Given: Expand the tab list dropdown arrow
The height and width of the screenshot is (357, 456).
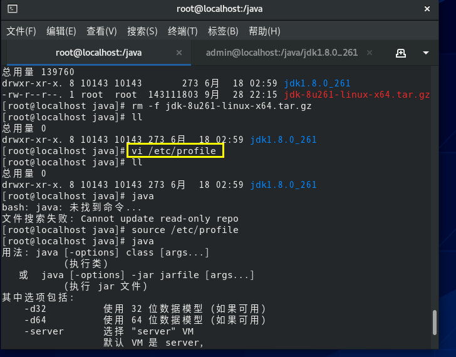Looking at the screenshot, I should coord(426,53).
